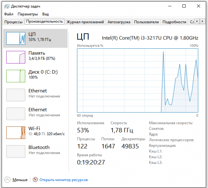The width and height of the screenshot is (208, 188).
Task: Click the Логических процессоров label
Action: (x=171, y=140)
